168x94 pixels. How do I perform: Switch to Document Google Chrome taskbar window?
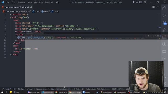click(x=75, y=92)
